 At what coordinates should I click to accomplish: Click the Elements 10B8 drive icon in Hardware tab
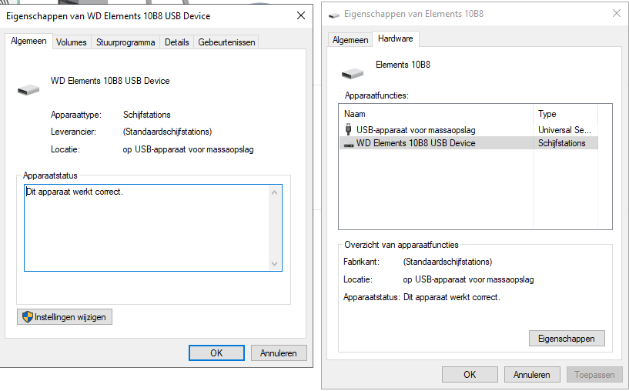[x=352, y=73]
